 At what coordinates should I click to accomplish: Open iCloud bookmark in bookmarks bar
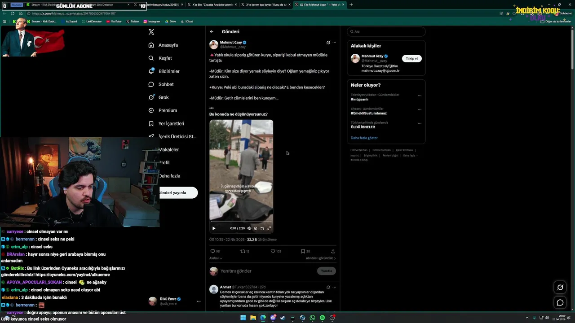(187, 22)
